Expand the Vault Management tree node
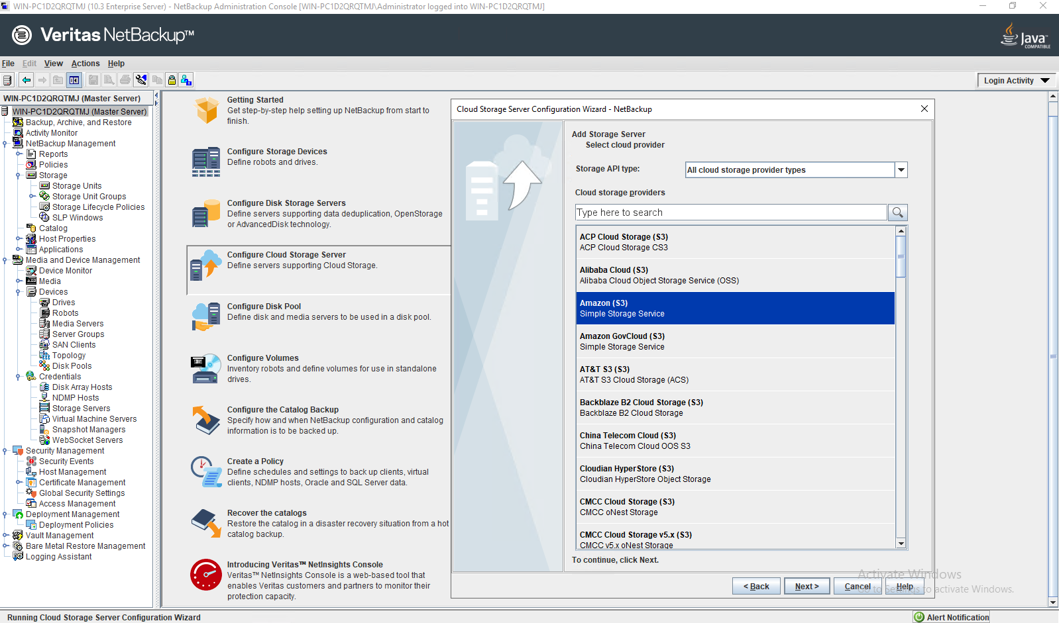Image resolution: width=1059 pixels, height=623 pixels. coord(5,536)
